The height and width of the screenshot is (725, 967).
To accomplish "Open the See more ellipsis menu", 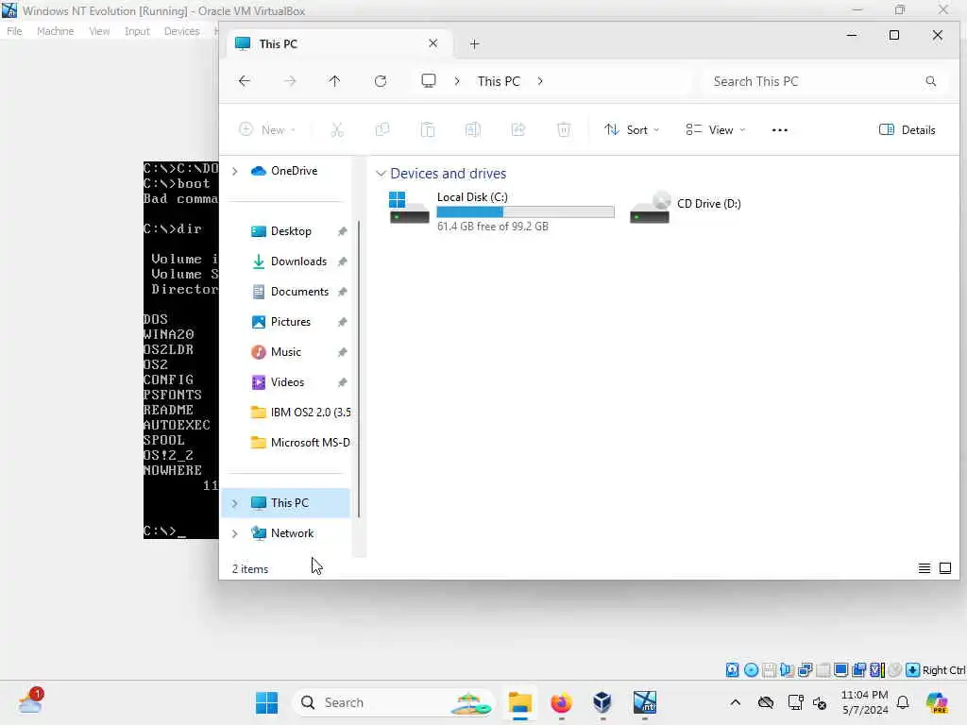I will click(779, 129).
